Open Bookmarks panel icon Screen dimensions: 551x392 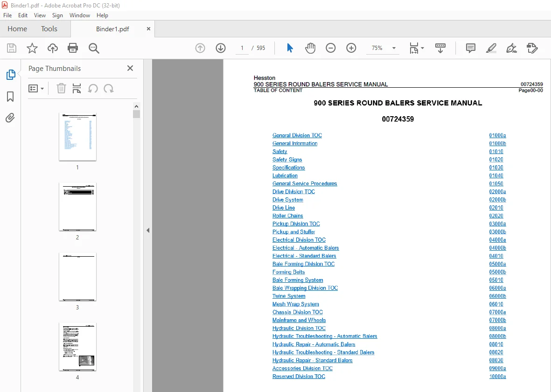coord(10,97)
